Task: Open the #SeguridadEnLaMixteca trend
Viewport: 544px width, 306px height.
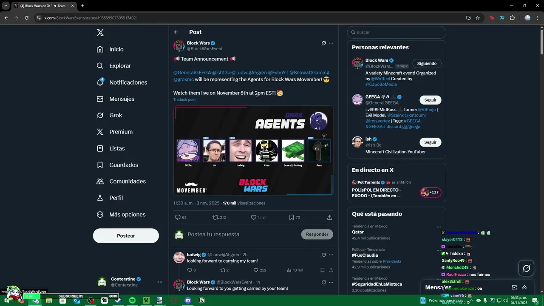Action: coord(397,284)
